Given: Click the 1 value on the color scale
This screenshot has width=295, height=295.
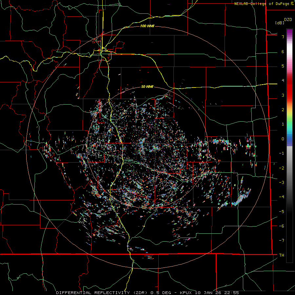Looking at the screenshot, I should [x=283, y=124].
